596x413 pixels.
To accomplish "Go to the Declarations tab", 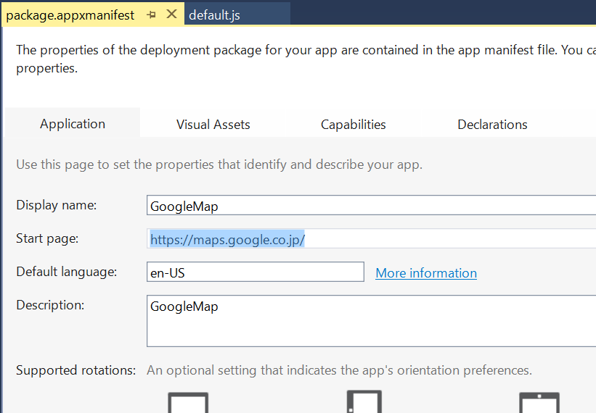I will 492,125.
